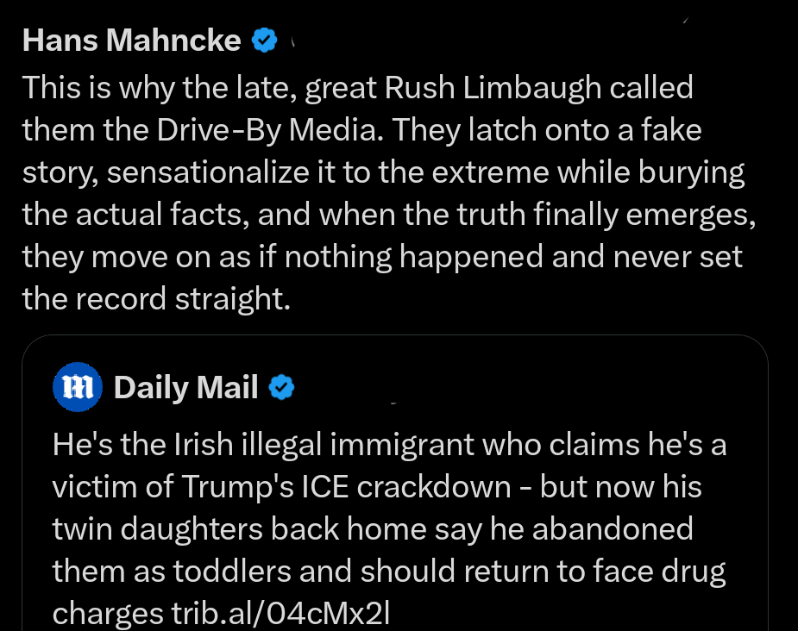
Task: Click the line starting "them as toddlers"
Action: tap(388, 571)
